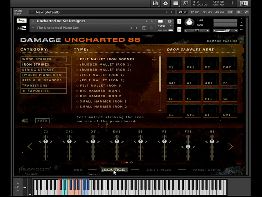Select Rips & Glissandos category
The width and height of the screenshot is (262, 197).
coord(44,80)
